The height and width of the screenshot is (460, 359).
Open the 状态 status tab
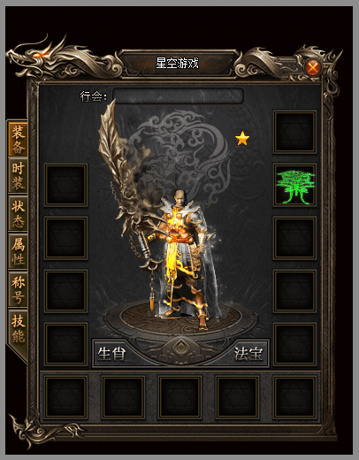pyautogui.click(x=18, y=213)
